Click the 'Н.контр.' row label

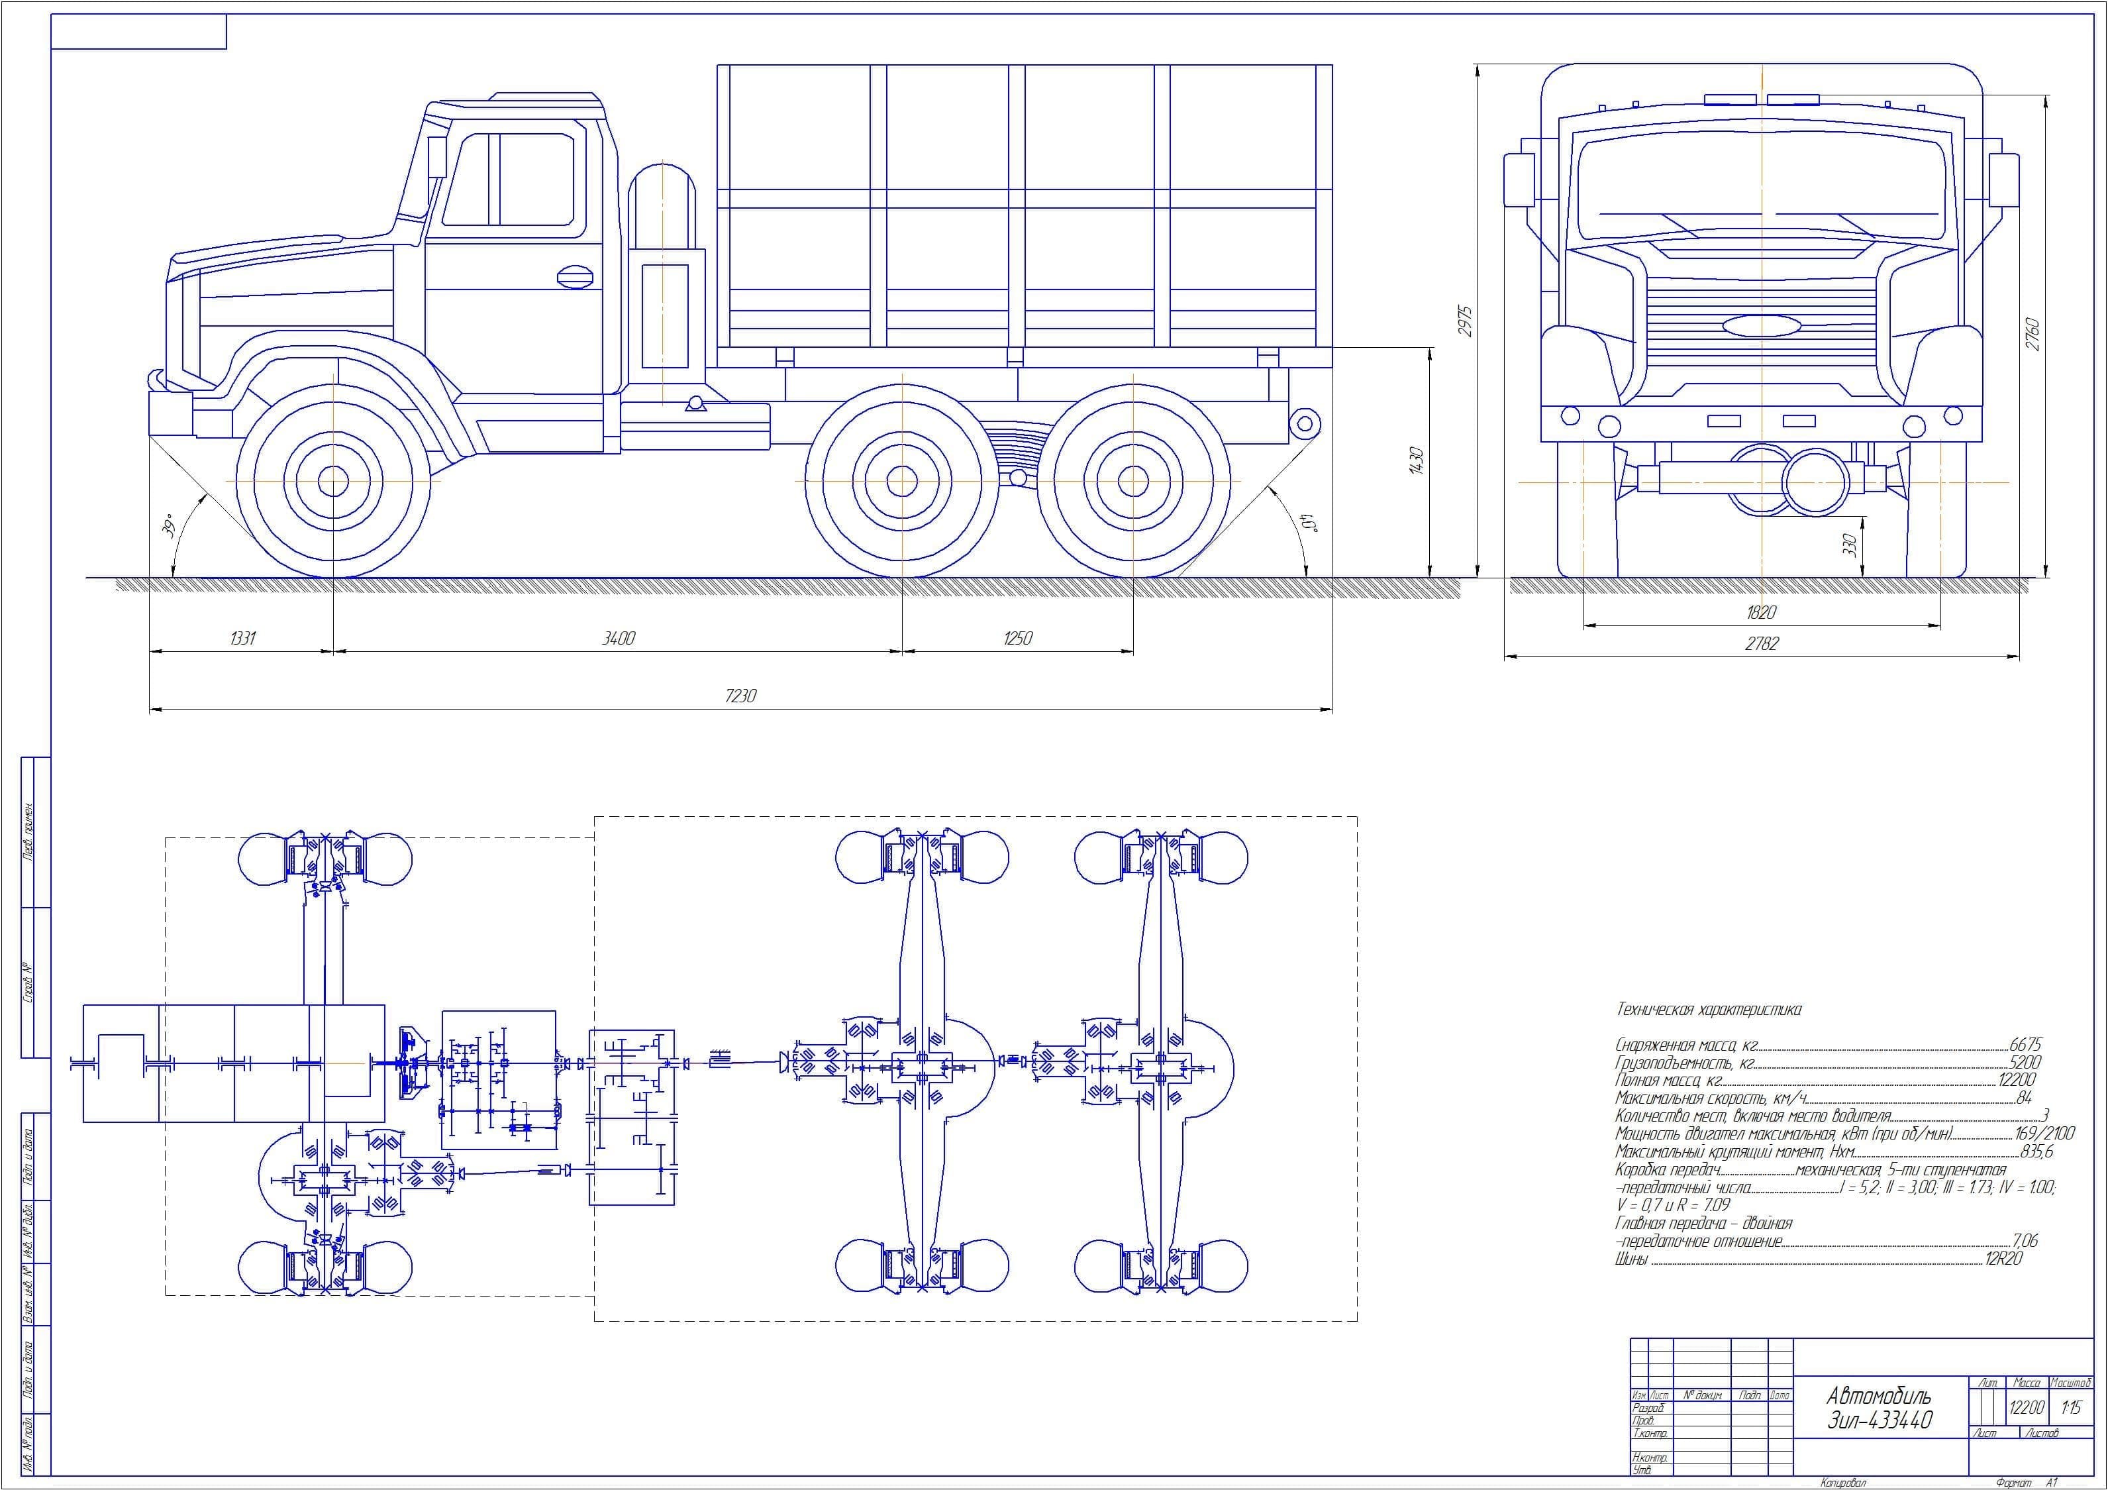click(1650, 1458)
